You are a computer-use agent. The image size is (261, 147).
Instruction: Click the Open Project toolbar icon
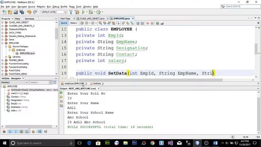(x=16, y=12)
